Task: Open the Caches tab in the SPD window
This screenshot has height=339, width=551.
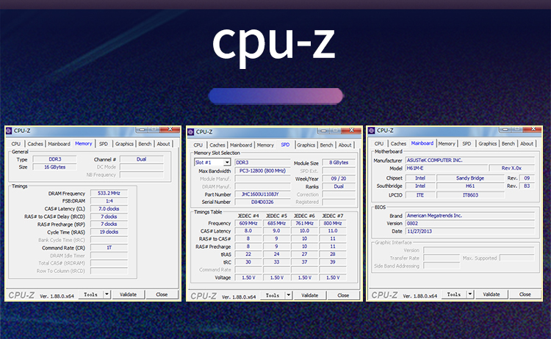Action: 217,145
